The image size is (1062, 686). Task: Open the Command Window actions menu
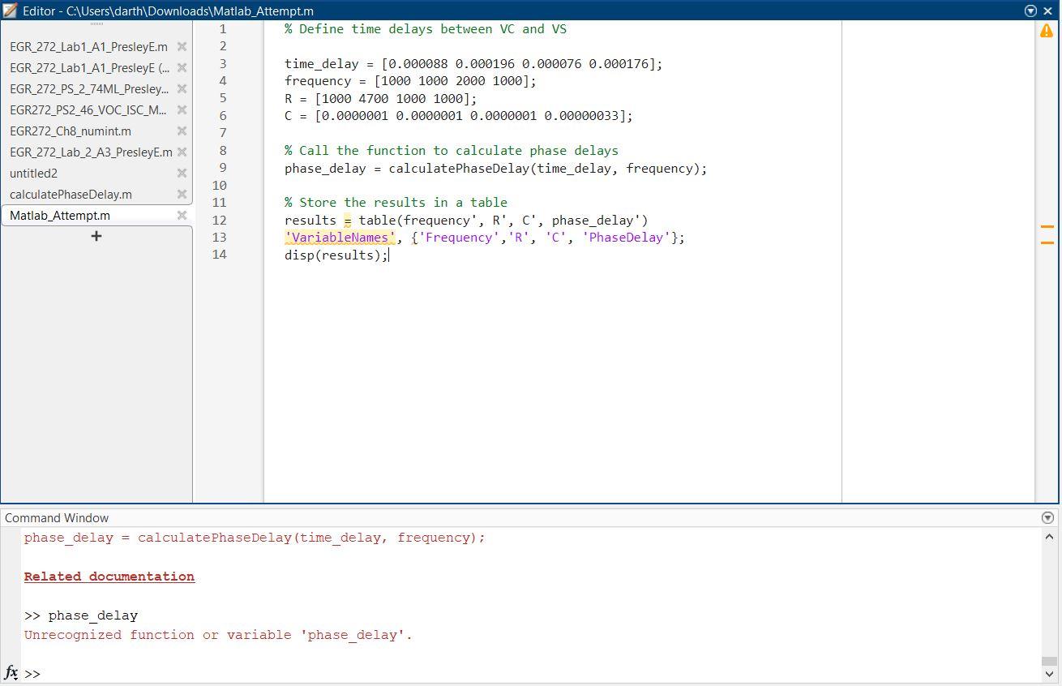(x=1050, y=517)
